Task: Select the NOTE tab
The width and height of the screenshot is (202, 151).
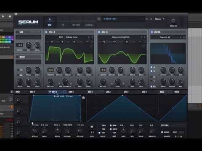Action: pos(177,92)
